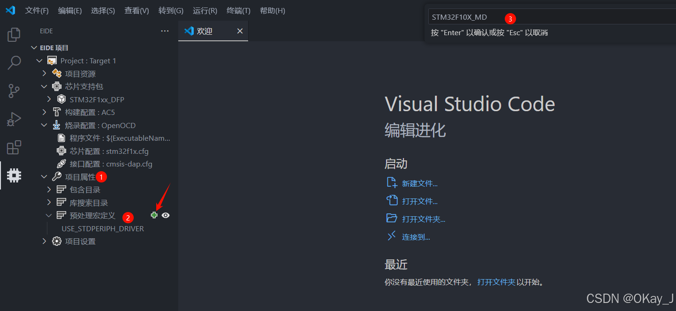Click the 打开文件夹... link under 启动
The image size is (676, 311).
point(423,219)
